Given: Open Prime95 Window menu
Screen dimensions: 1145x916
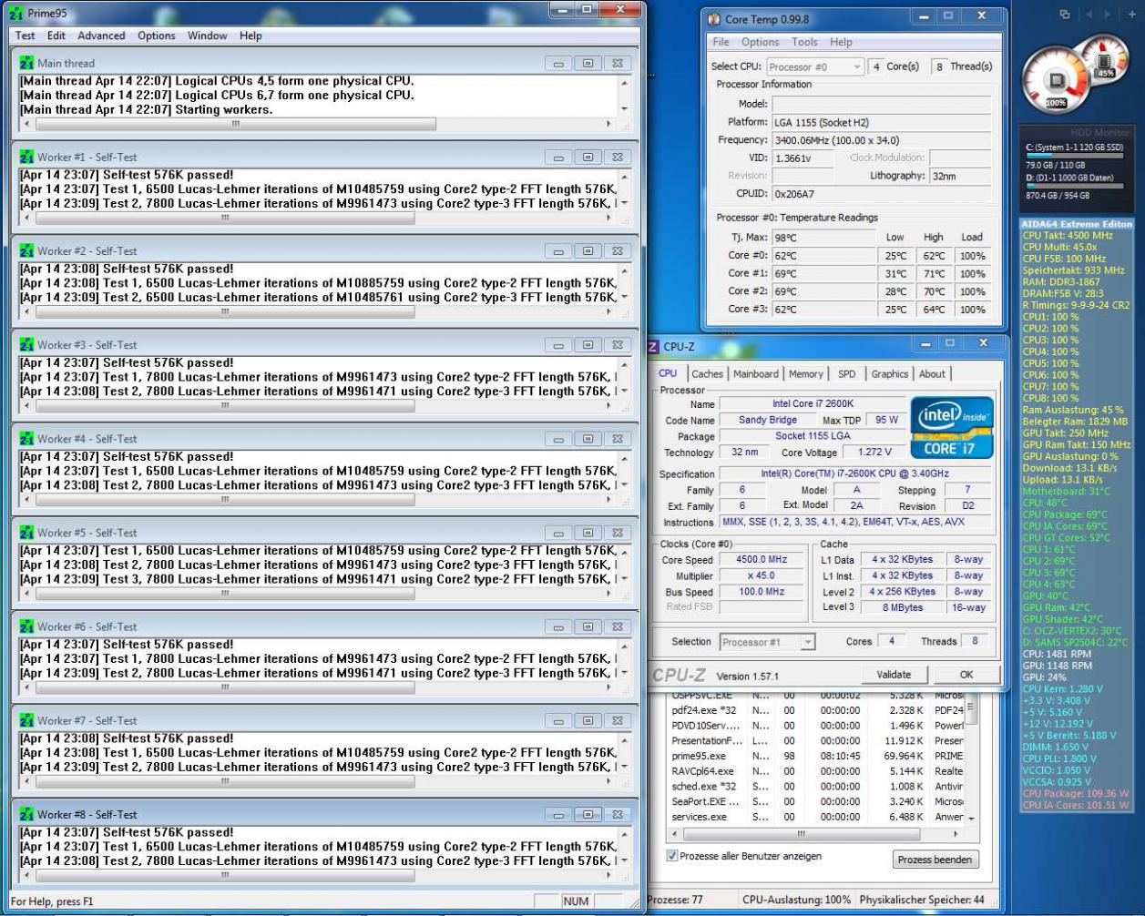Looking at the screenshot, I should click(208, 36).
